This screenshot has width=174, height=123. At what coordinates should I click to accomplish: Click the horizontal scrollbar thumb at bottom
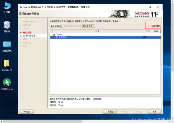tap(43, 121)
